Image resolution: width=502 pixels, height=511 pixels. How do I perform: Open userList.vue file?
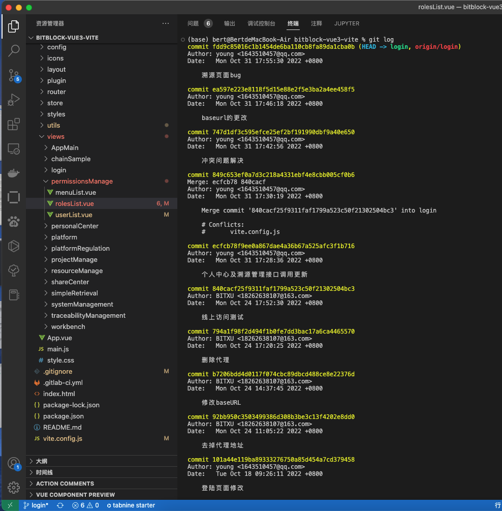tap(102, 215)
